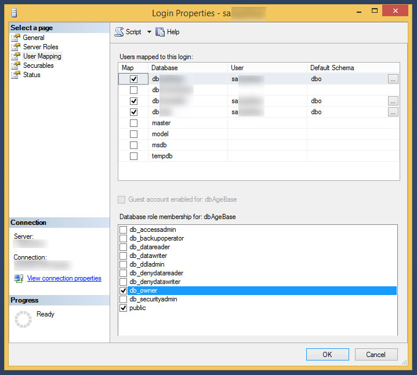
Task: Enable the db_denydatareader role checkbox
Action: pyautogui.click(x=123, y=273)
